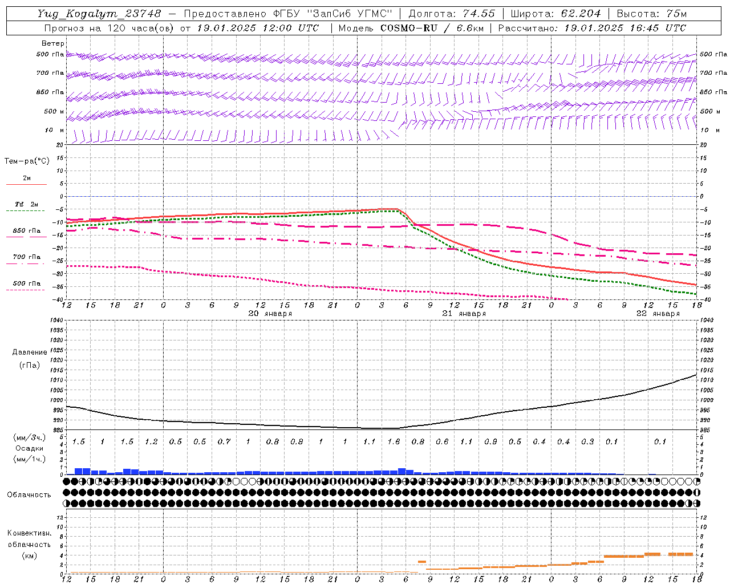730x584 pixels.
Task: Click the '500 м' wind level label on left
Action: pyautogui.click(x=54, y=111)
